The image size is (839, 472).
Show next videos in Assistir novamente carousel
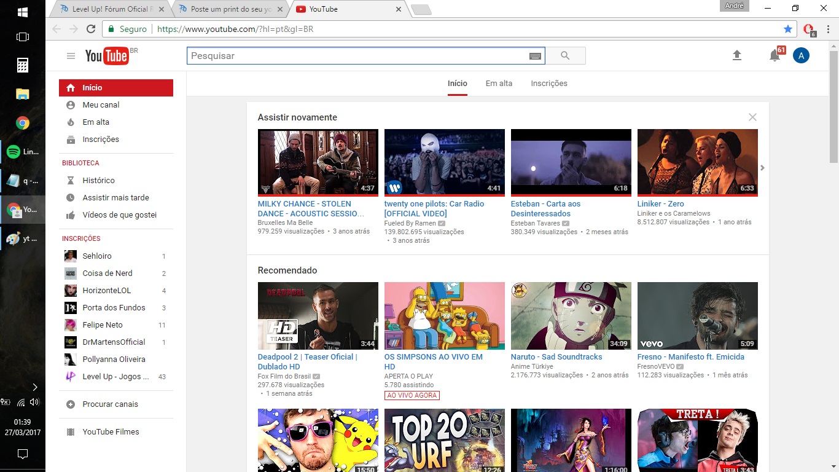tap(763, 168)
